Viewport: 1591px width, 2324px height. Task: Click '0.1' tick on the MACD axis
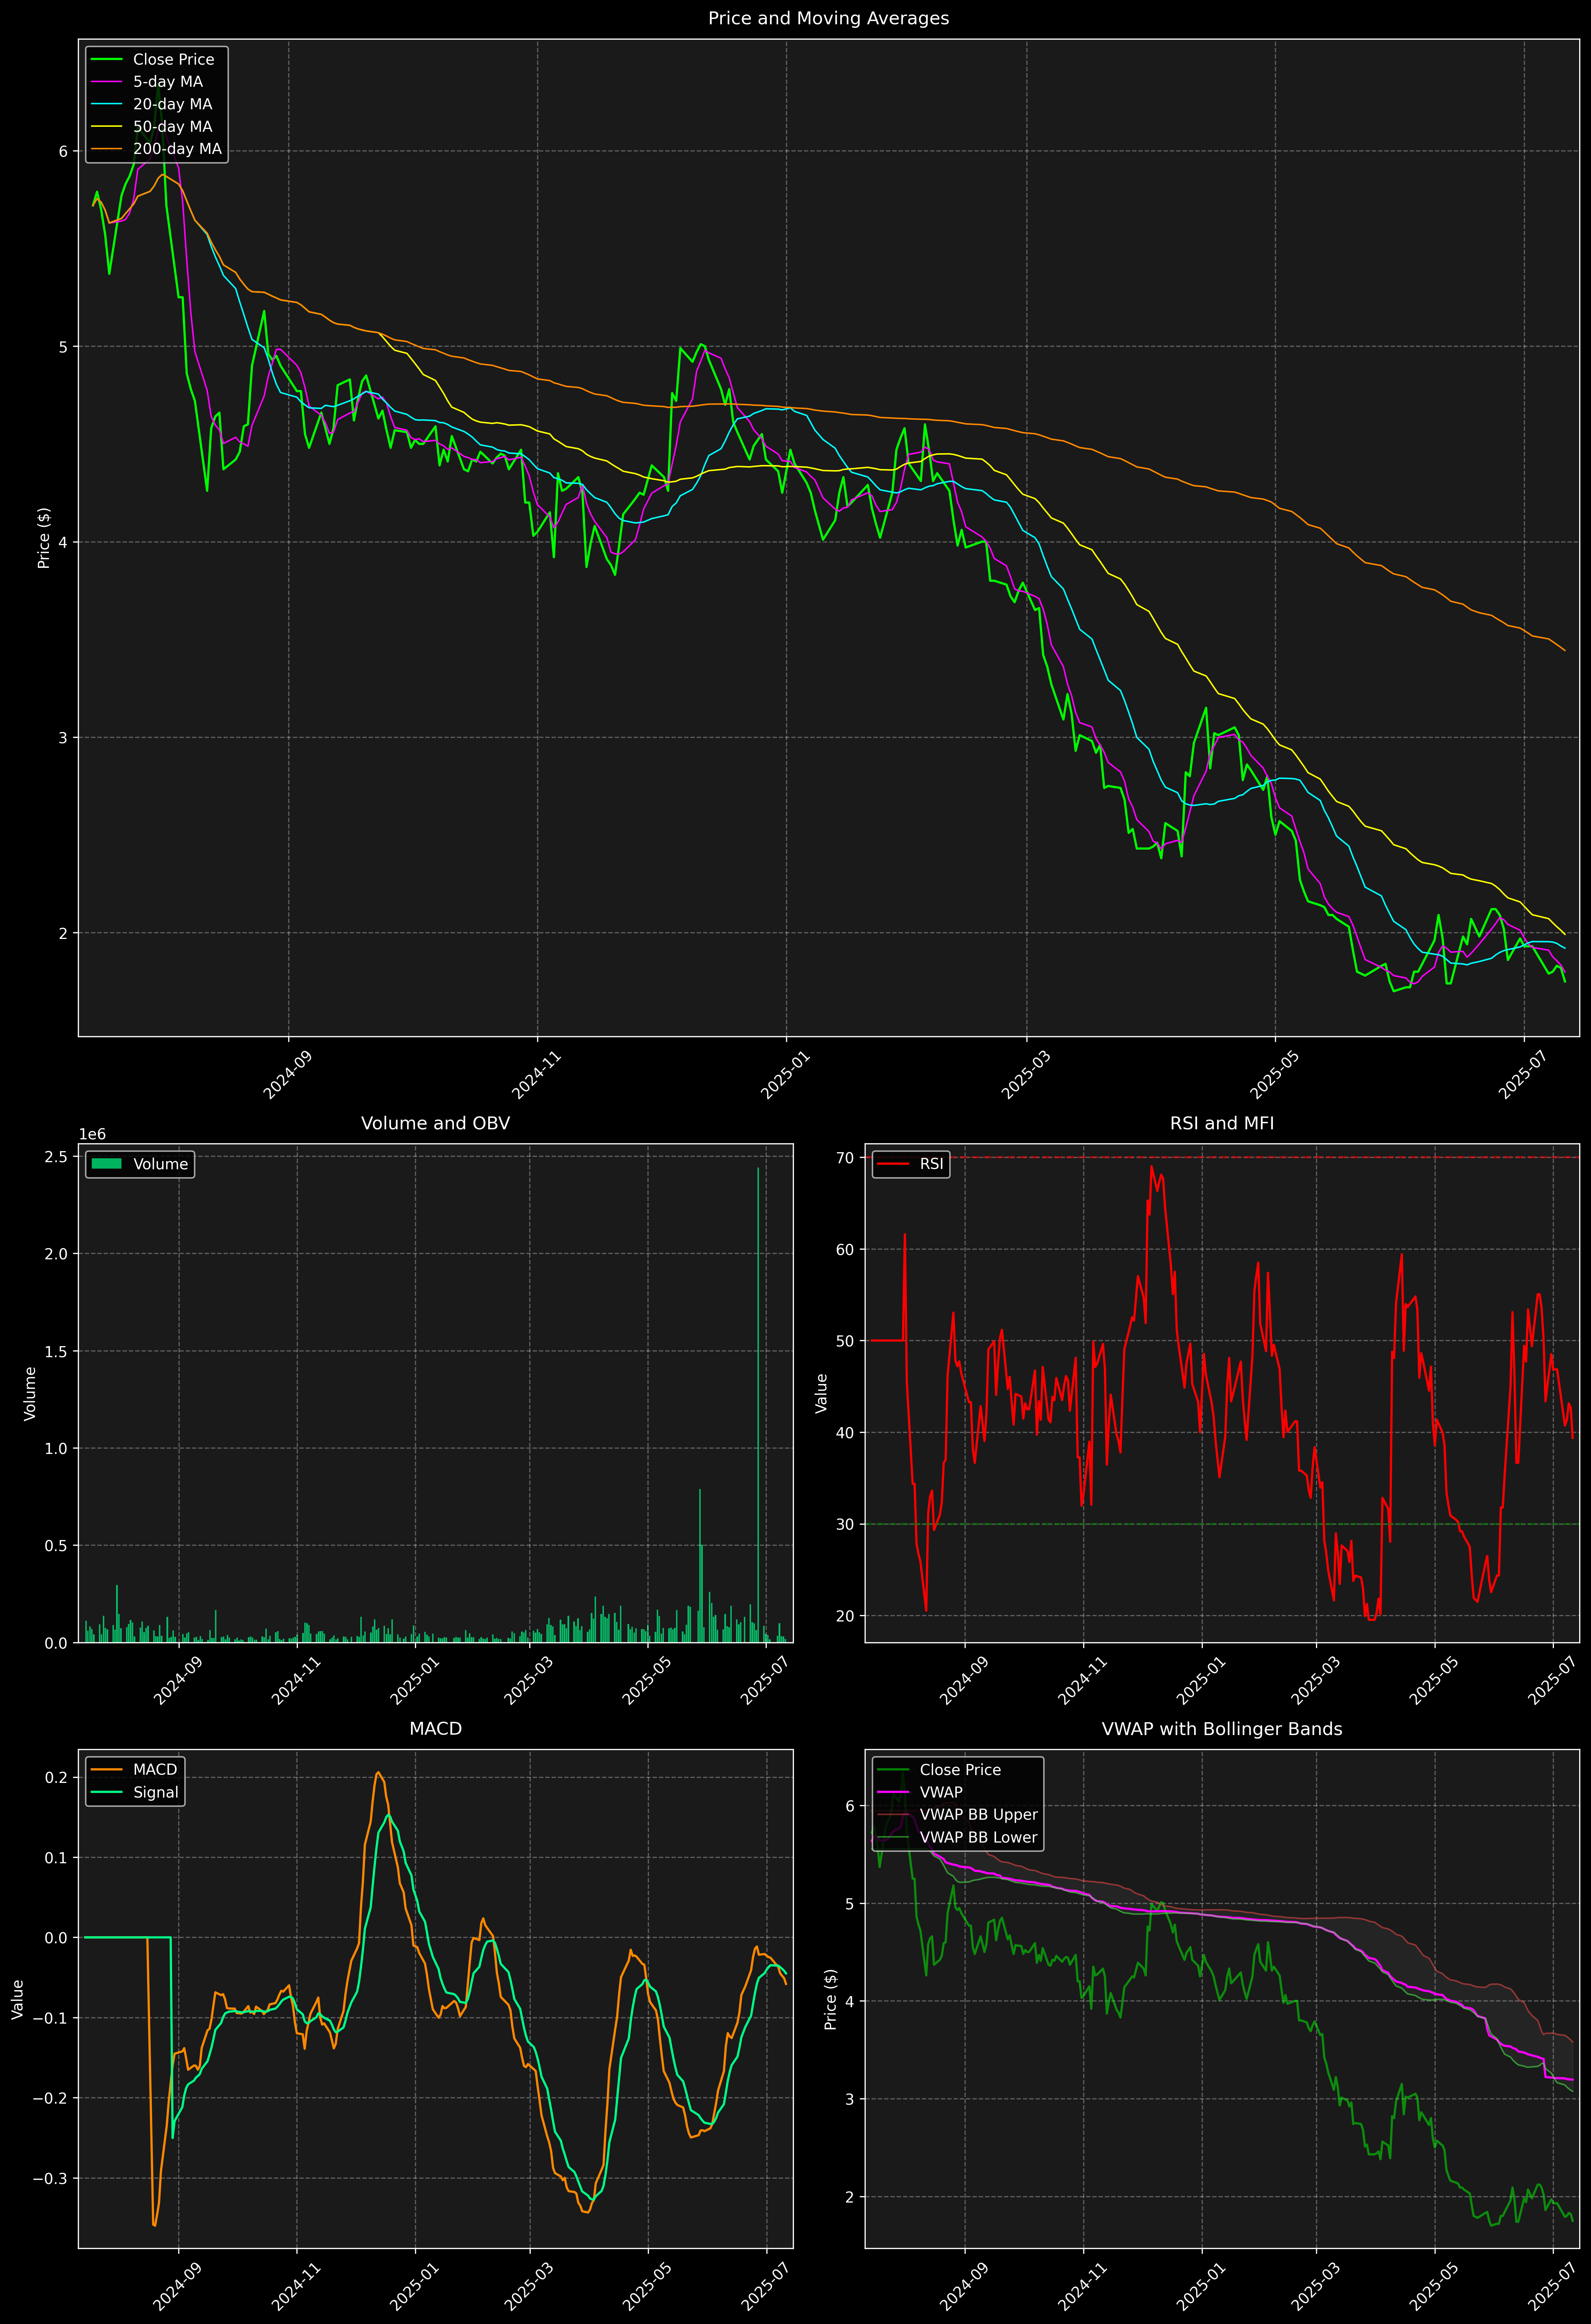point(57,1858)
